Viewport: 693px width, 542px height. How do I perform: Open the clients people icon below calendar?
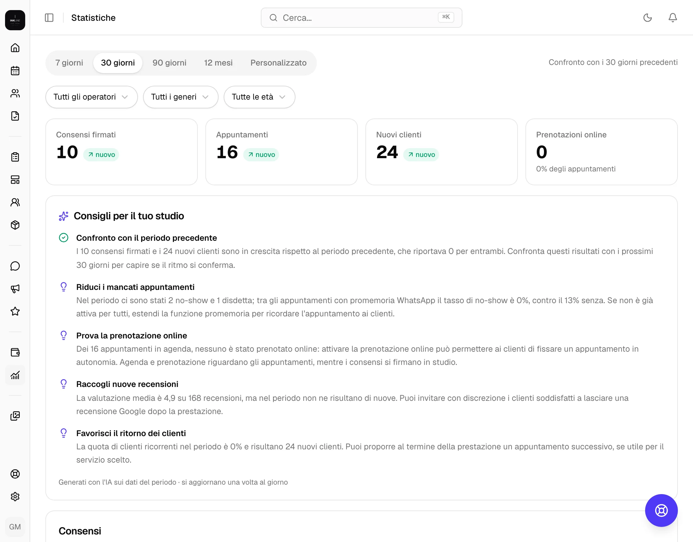click(x=15, y=93)
